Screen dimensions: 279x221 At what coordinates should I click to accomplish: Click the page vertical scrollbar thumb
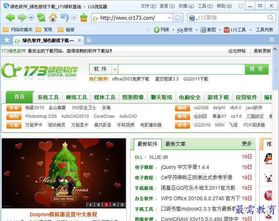[275, 71]
